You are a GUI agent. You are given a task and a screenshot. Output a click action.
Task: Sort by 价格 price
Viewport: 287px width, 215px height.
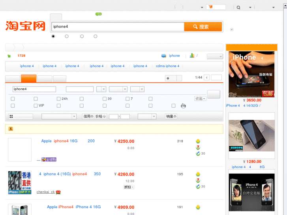pos(101,116)
